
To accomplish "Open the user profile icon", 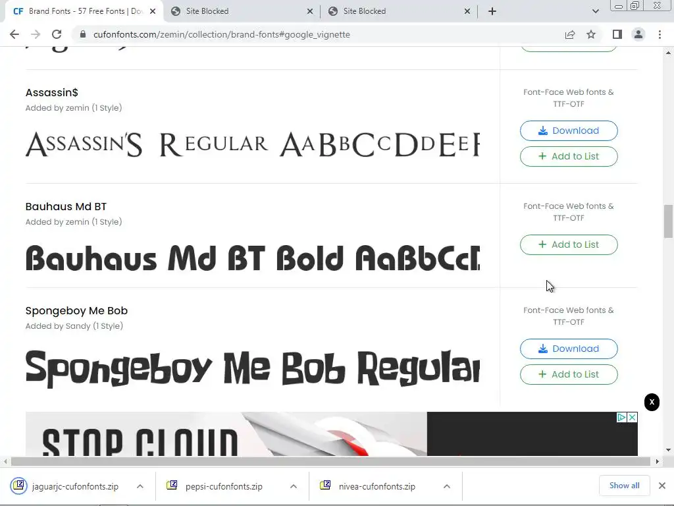I will [638, 34].
